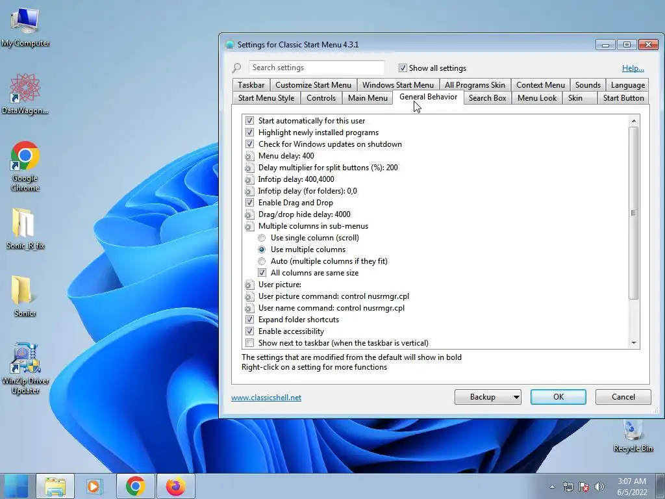Open www.classicshell.net link

[x=266, y=398]
